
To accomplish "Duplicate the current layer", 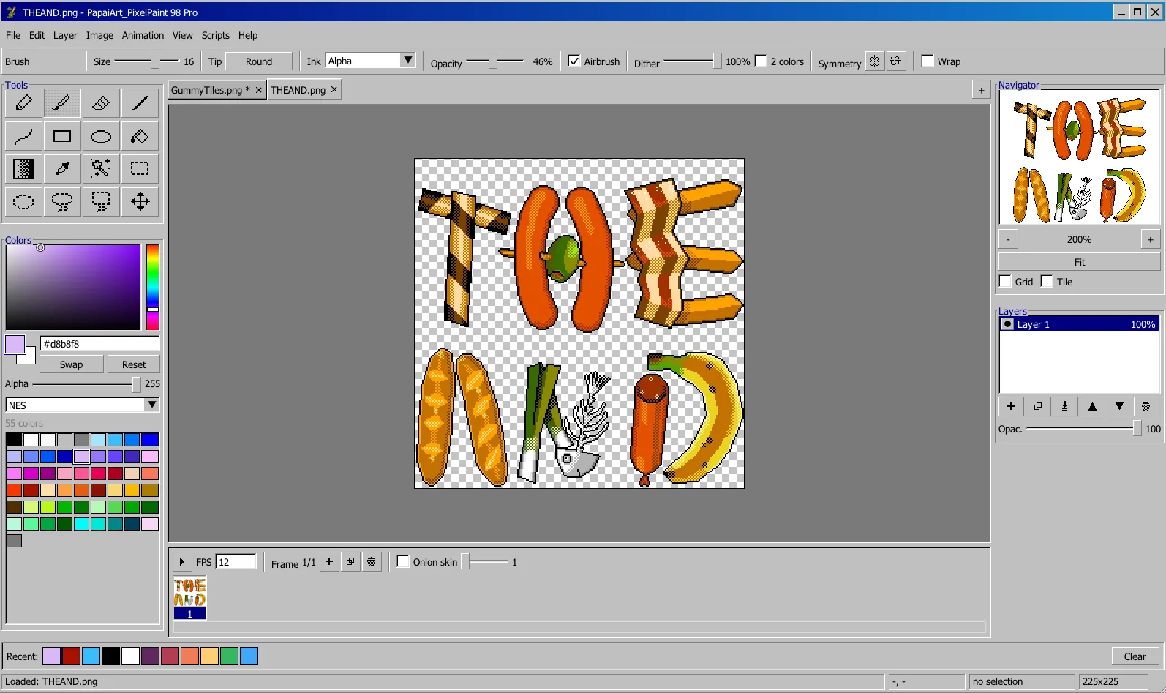I will pyautogui.click(x=1038, y=406).
